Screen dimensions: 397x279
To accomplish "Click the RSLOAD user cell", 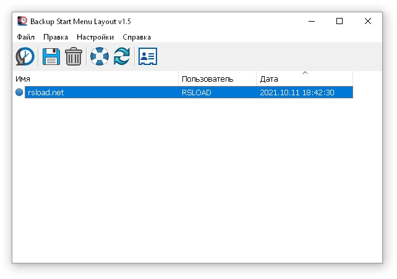I will point(197,92).
